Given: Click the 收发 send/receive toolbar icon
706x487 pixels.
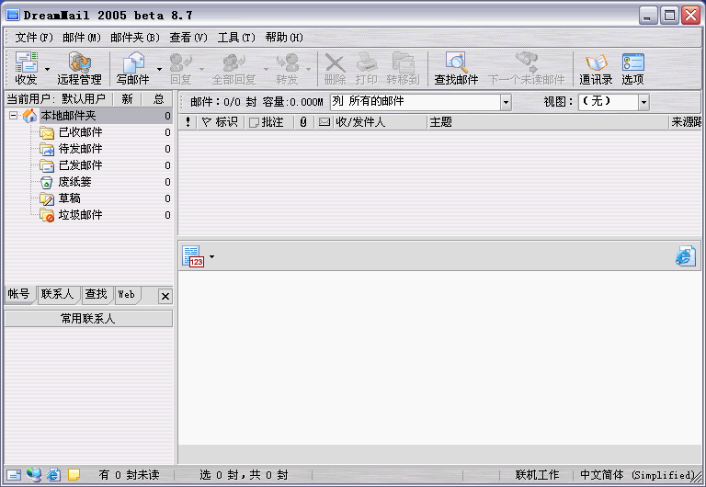Looking at the screenshot, I should click(x=26, y=68).
